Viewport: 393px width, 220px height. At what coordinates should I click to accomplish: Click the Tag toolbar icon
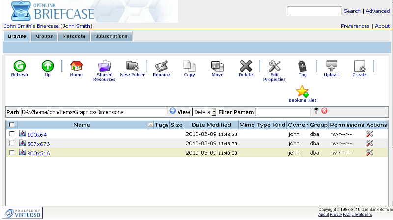point(302,66)
